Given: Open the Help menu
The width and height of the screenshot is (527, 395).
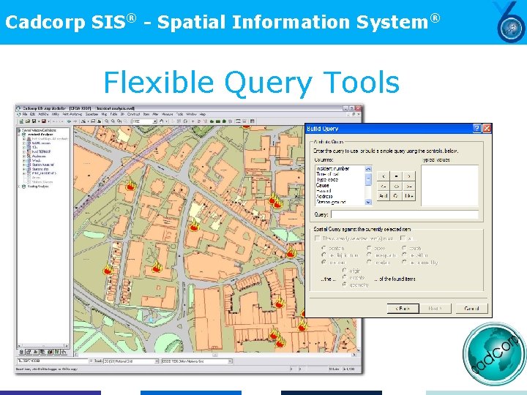Looking at the screenshot, I should point(203,114).
